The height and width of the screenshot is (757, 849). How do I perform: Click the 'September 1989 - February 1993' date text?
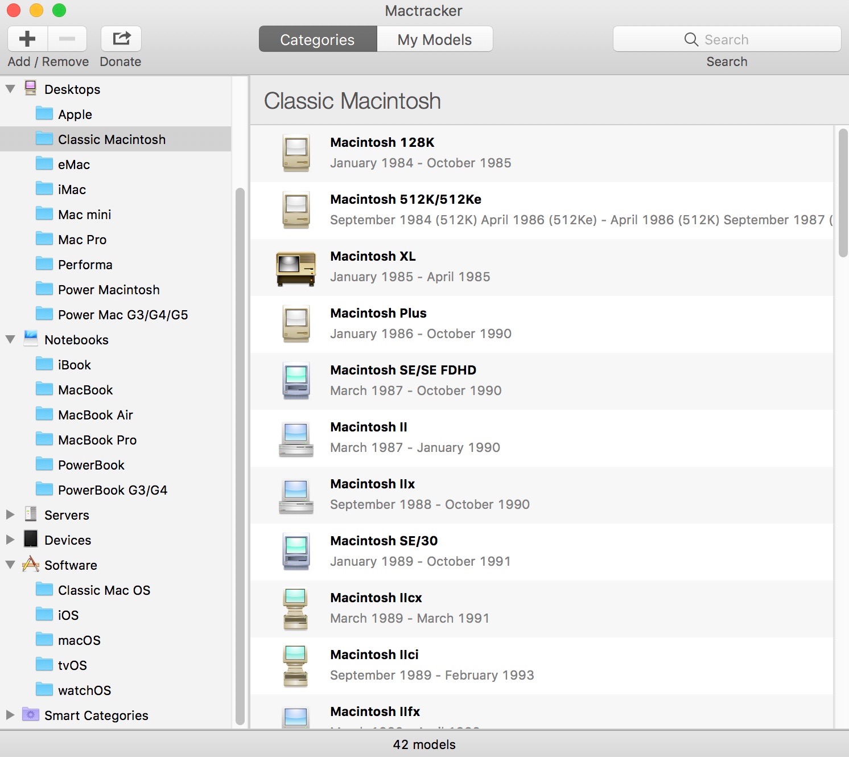(x=432, y=675)
